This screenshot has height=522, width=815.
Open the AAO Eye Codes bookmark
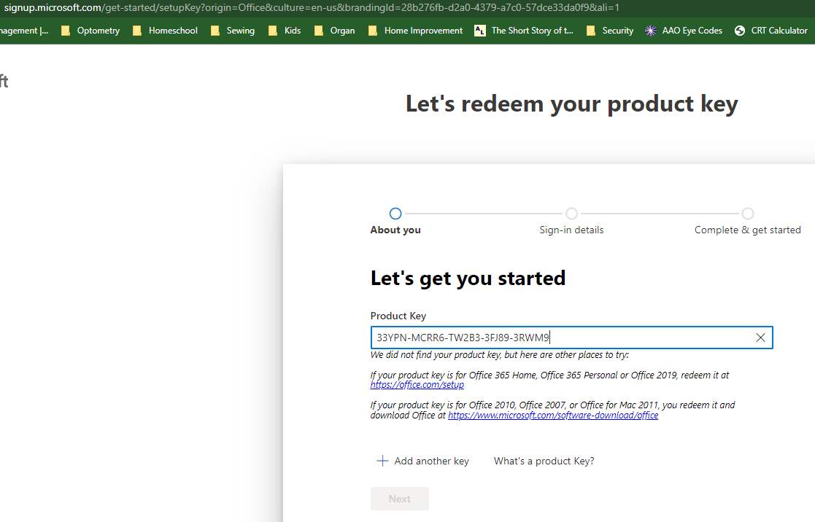point(684,31)
